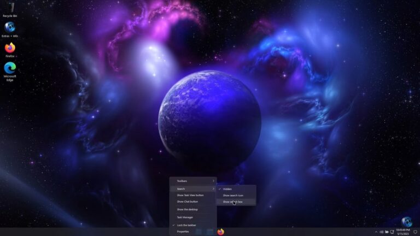Image resolution: width=420 pixels, height=236 pixels.
Task: Open the notification center icon
Action: 416,232
